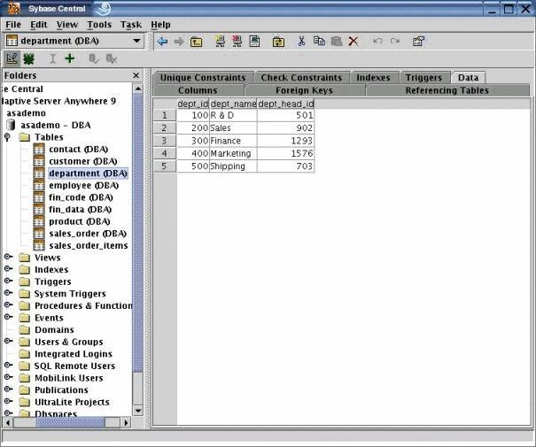Click the Disconnect toolbar icon
The width and height of the screenshot is (536, 447).
[x=237, y=41]
